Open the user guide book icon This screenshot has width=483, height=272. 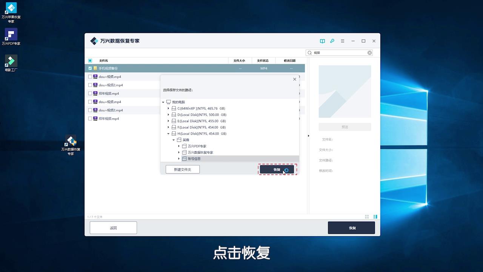click(322, 41)
